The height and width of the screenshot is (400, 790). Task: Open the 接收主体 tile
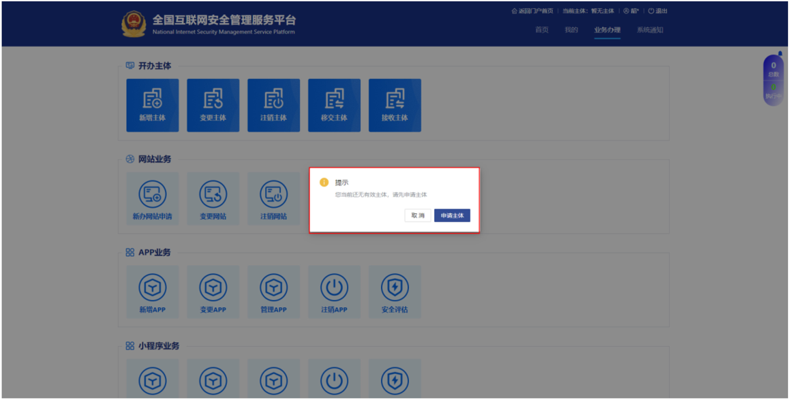coord(395,105)
